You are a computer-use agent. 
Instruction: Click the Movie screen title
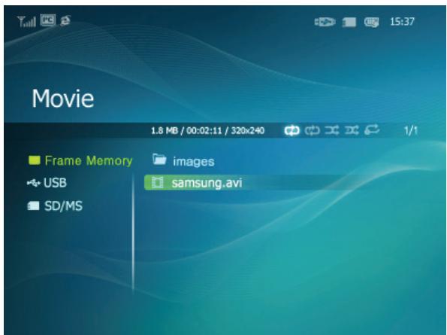[62, 99]
